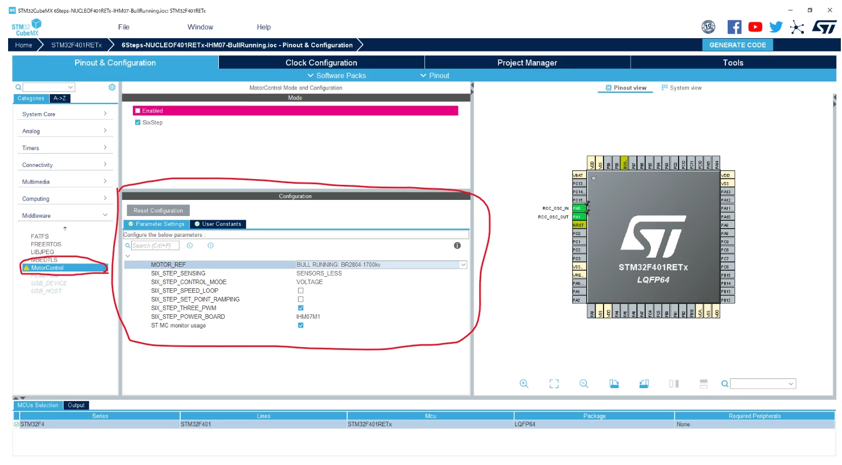The width and height of the screenshot is (842, 465).
Task: Click the pin search magnifier icon
Action: [x=725, y=384]
